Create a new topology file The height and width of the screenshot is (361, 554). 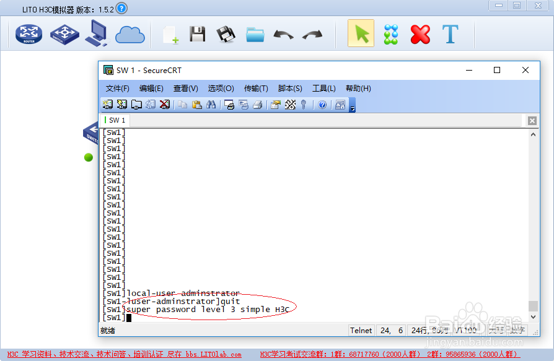[x=170, y=35]
